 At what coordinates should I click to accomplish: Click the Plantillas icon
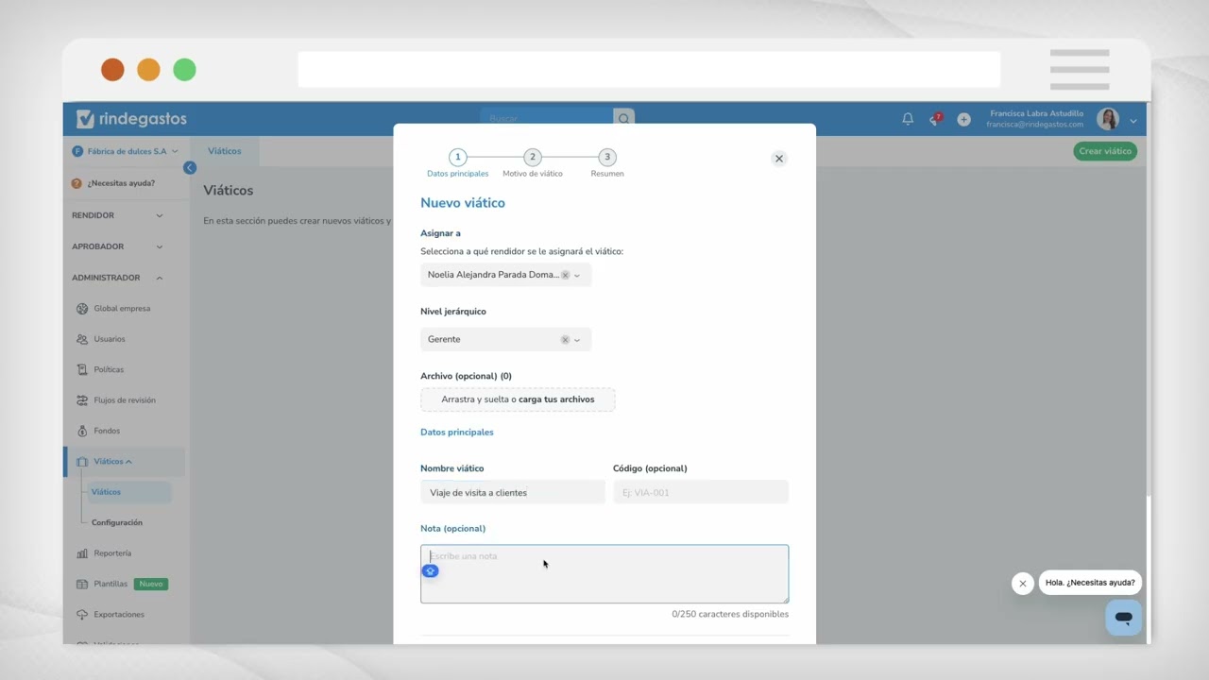82,584
